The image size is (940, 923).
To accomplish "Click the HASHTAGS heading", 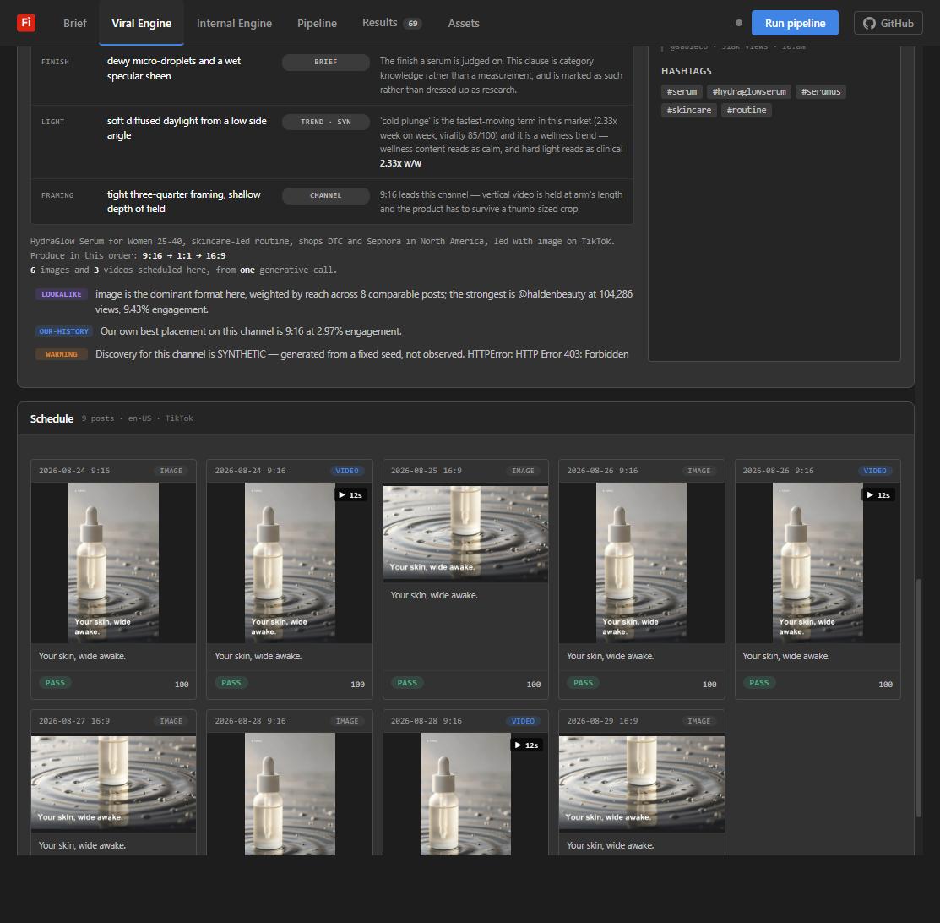I will click(x=687, y=71).
